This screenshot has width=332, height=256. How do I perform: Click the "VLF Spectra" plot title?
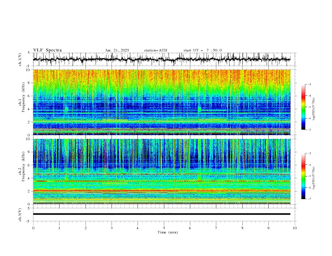click(x=47, y=50)
